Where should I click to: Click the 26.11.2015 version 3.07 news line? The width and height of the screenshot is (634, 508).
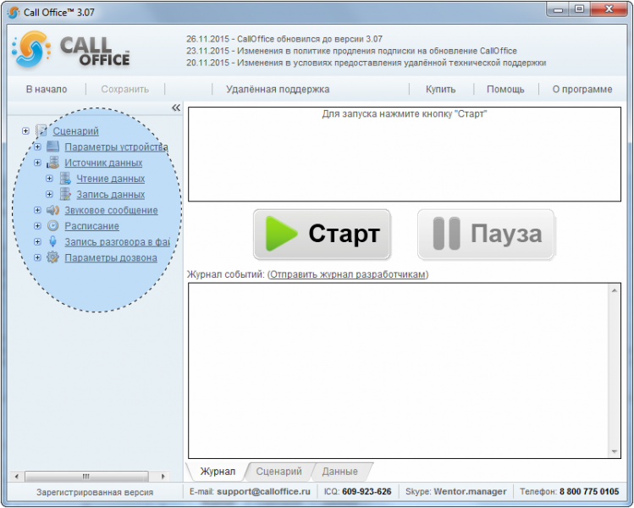pyautogui.click(x=284, y=39)
